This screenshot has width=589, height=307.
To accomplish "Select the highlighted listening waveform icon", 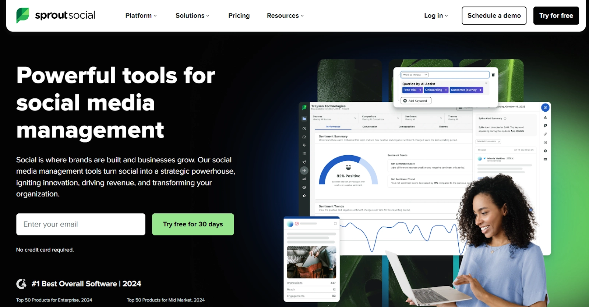I will click(304, 170).
